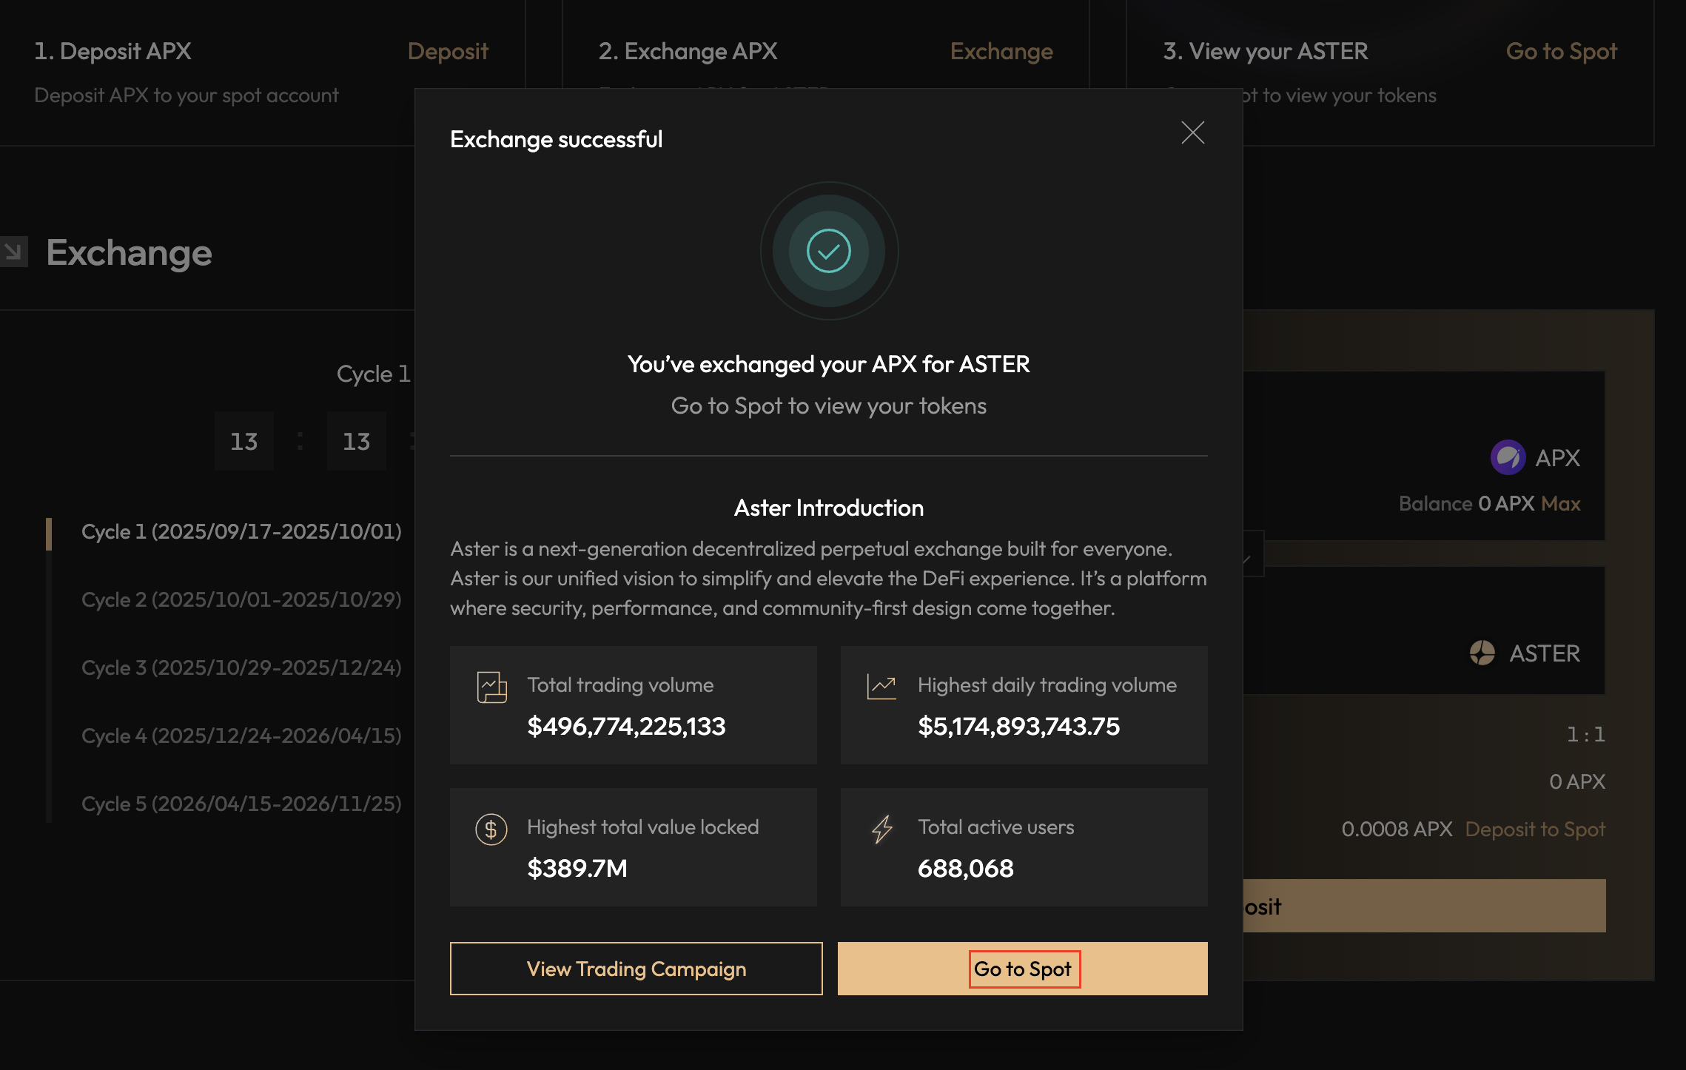Click the lightning bolt active users icon
Image resolution: width=1686 pixels, height=1070 pixels.
coord(882,830)
